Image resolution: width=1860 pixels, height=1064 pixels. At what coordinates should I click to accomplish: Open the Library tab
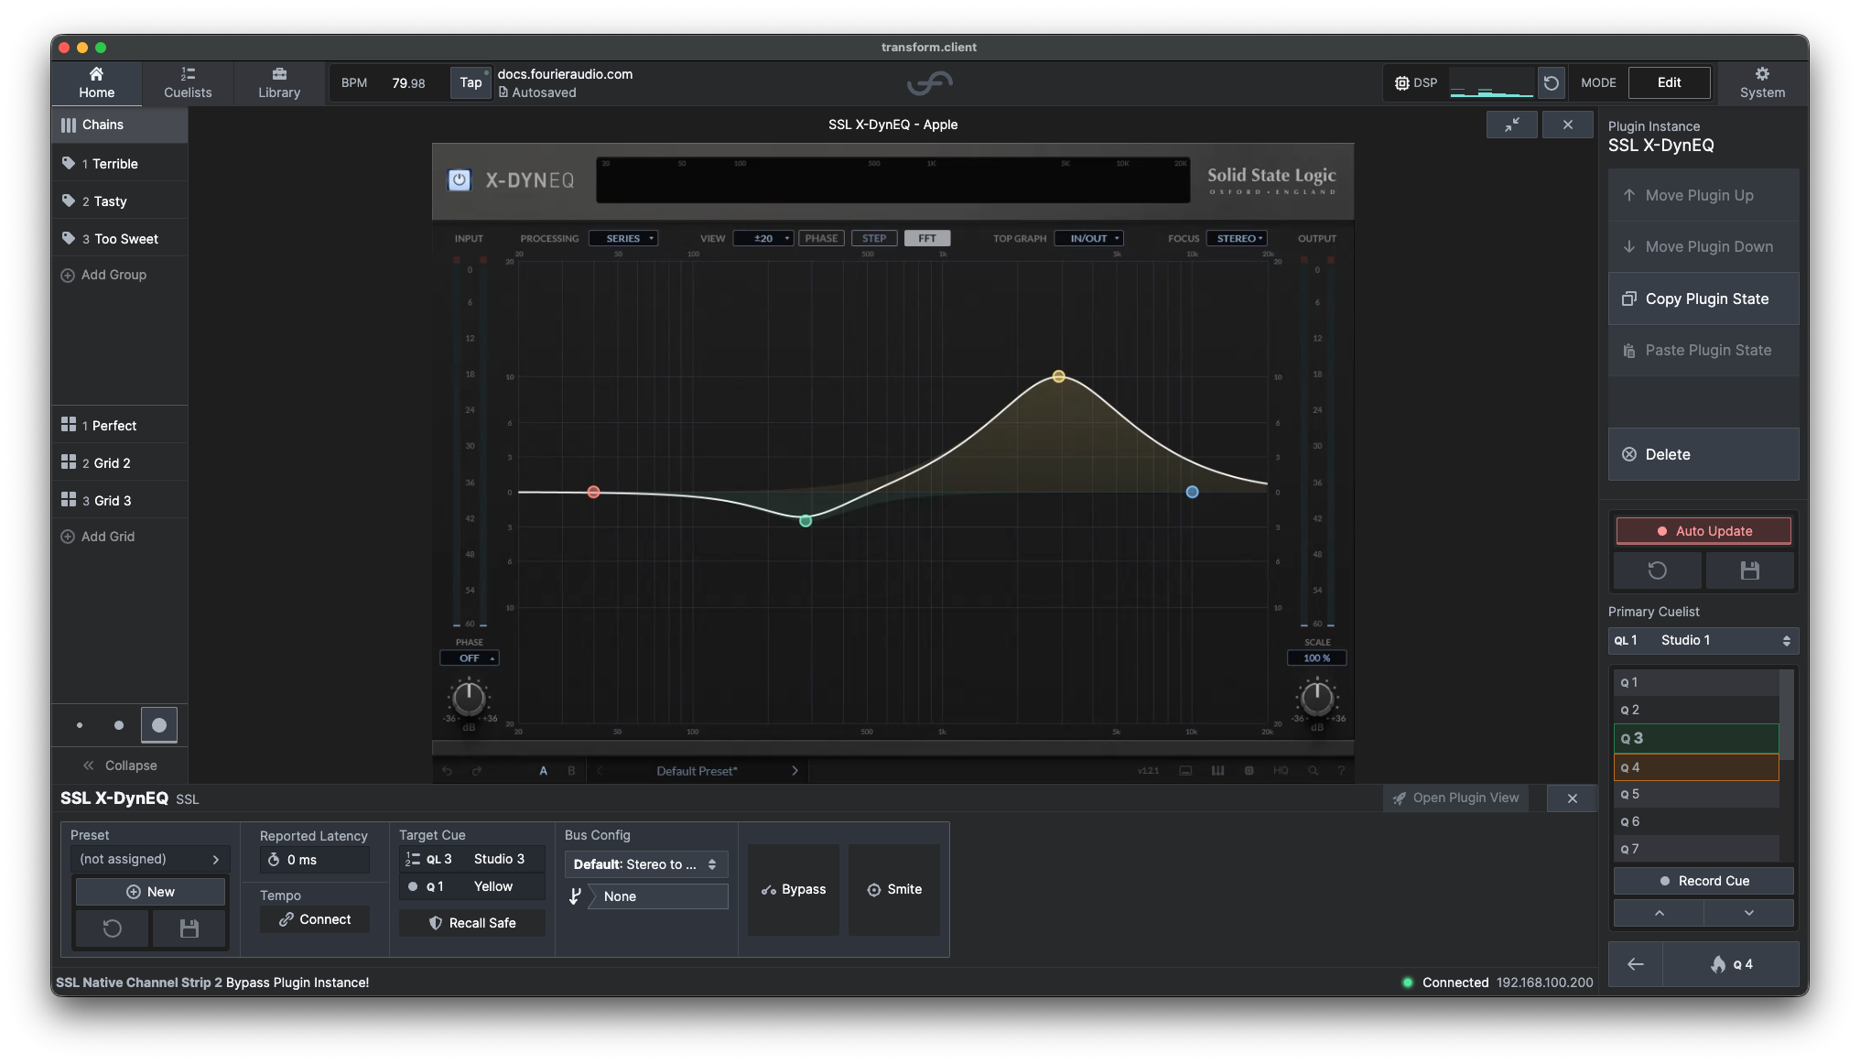[x=279, y=82]
